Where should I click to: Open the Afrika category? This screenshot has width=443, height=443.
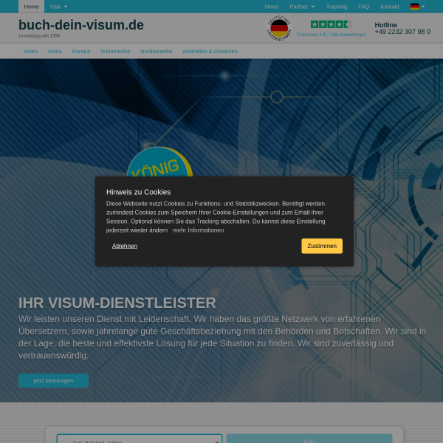[x=55, y=51]
